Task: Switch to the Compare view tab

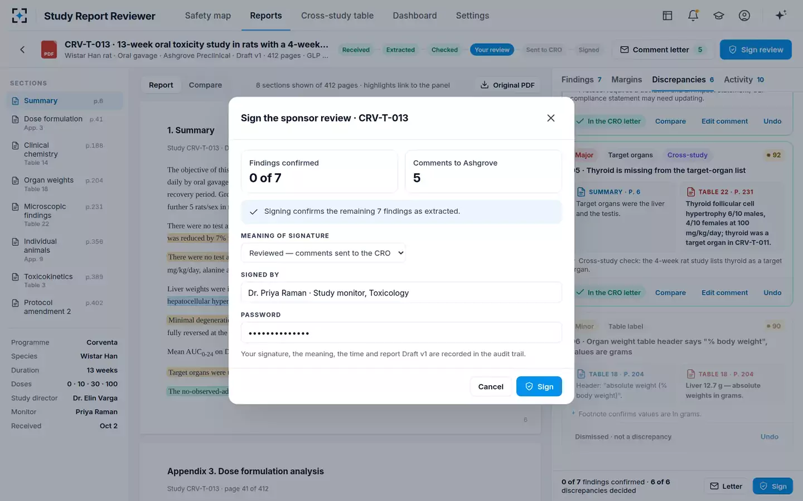Action: tap(205, 85)
